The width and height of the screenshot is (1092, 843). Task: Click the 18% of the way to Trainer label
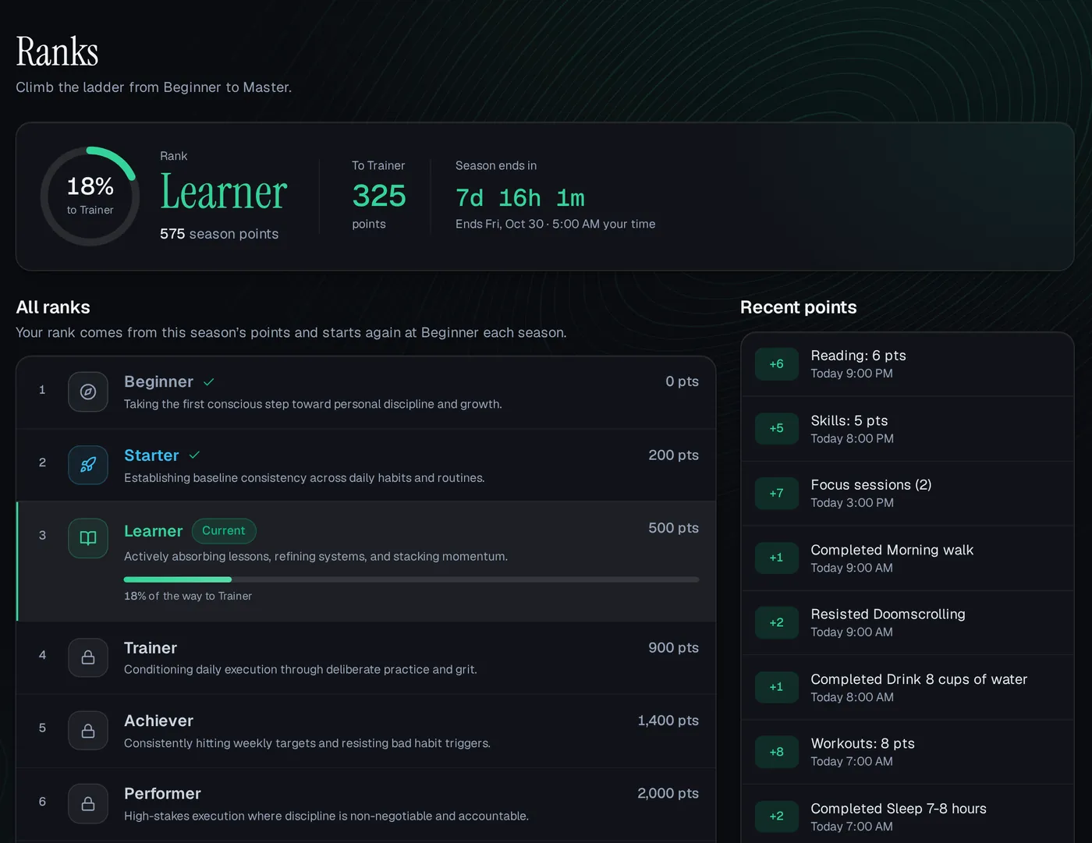point(188,596)
